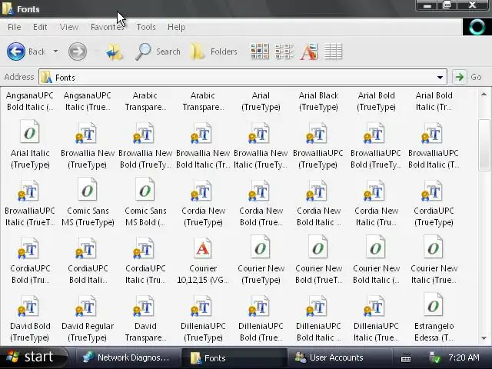Image resolution: width=492 pixels, height=369 pixels.
Task: Select DilleniaUPC (TrueType) font icon
Action: pos(202,306)
